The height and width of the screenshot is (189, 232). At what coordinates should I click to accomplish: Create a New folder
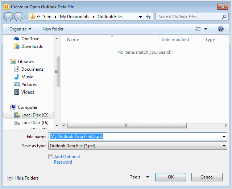(53, 29)
